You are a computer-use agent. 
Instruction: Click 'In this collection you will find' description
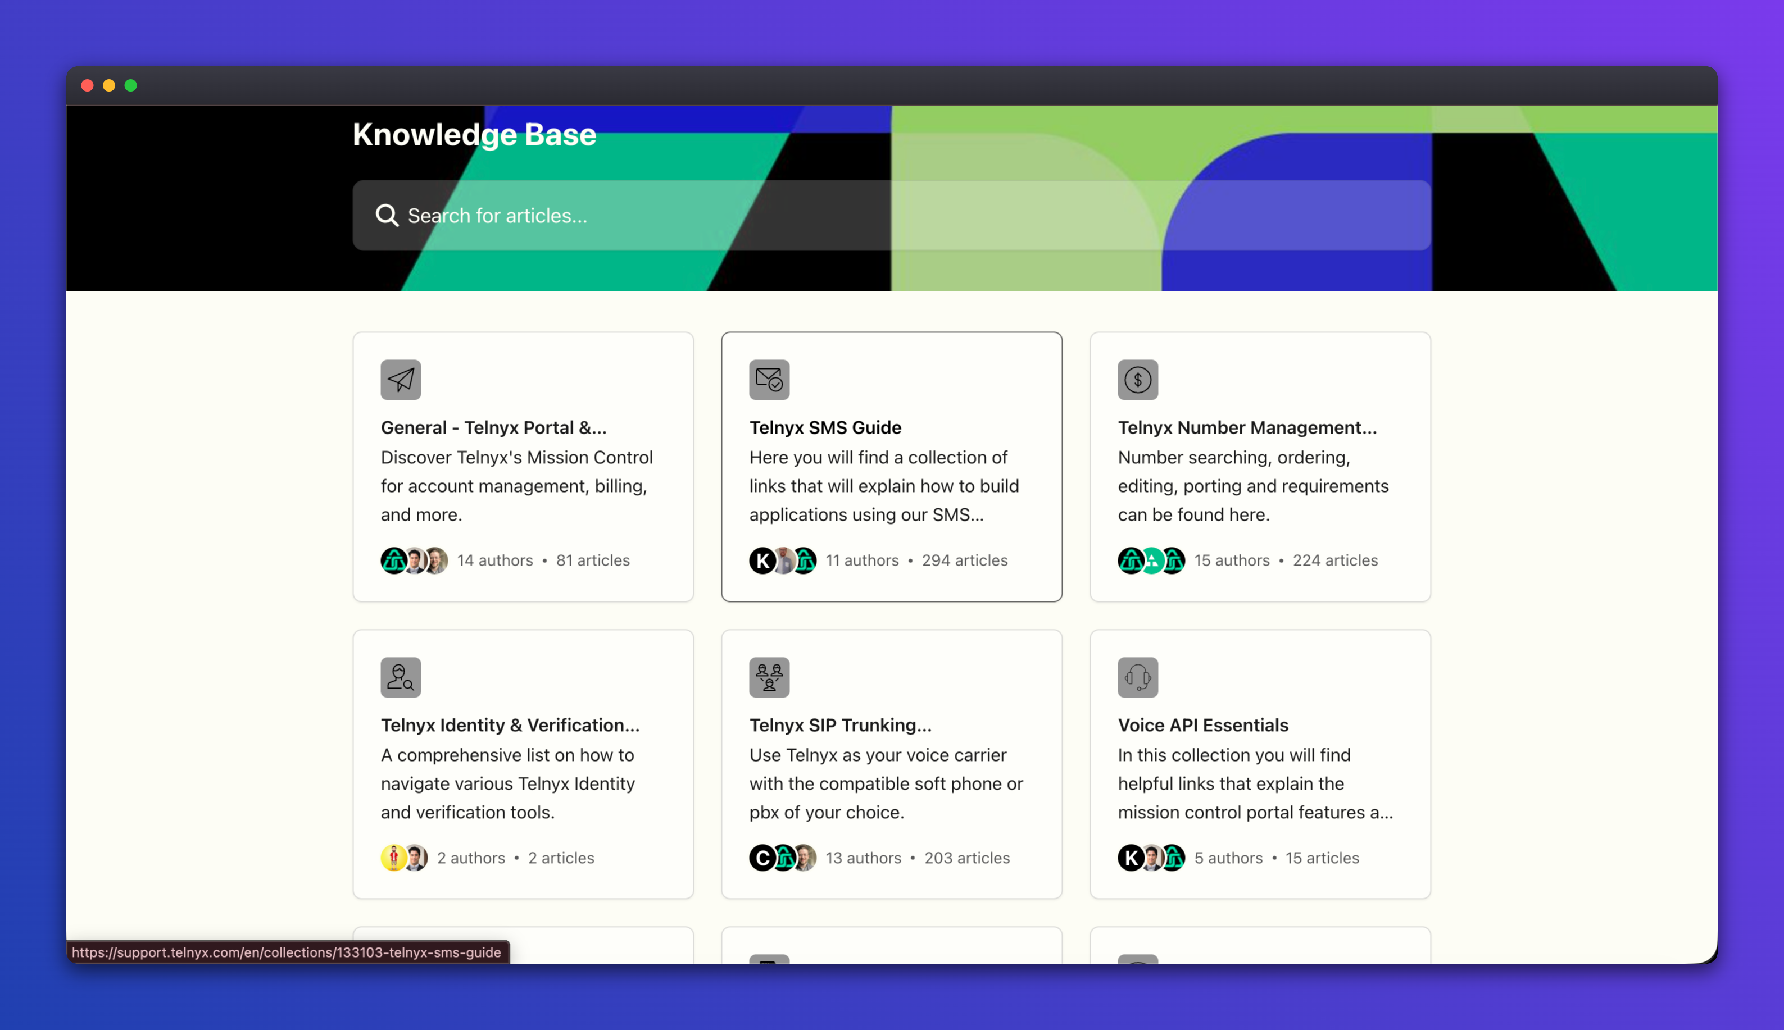[x=1255, y=783]
